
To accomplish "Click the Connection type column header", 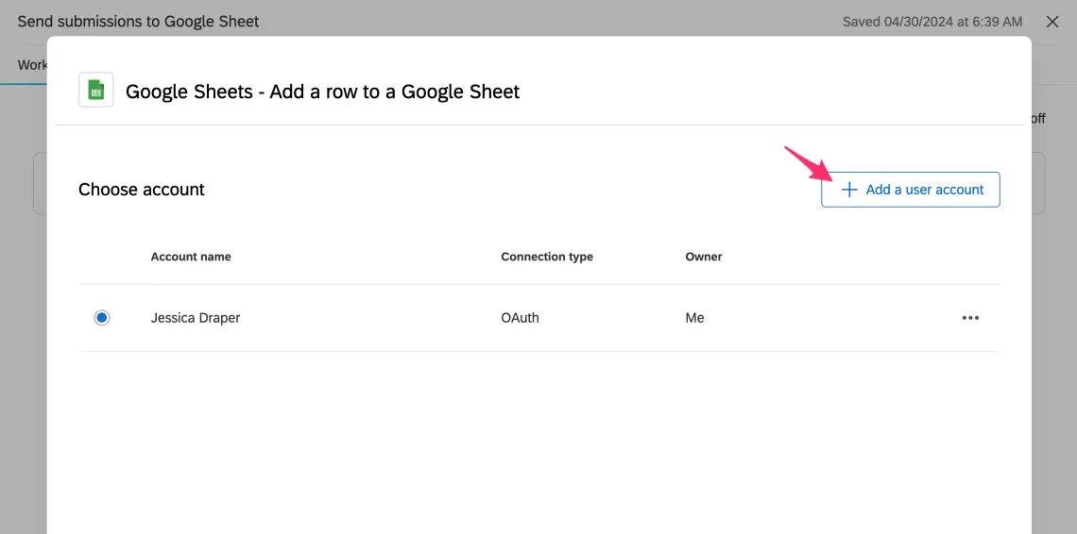I will (547, 257).
